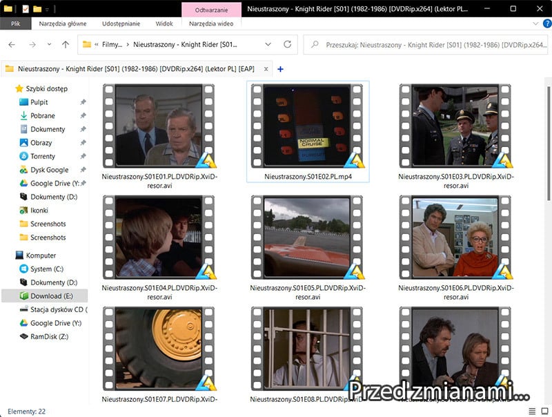Click the Komputer monitor icon
Image resolution: width=552 pixels, height=417 pixels.
pyautogui.click(x=19, y=255)
